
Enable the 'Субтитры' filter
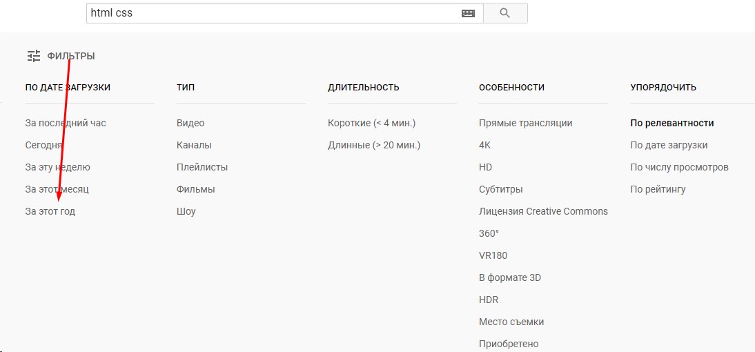501,190
